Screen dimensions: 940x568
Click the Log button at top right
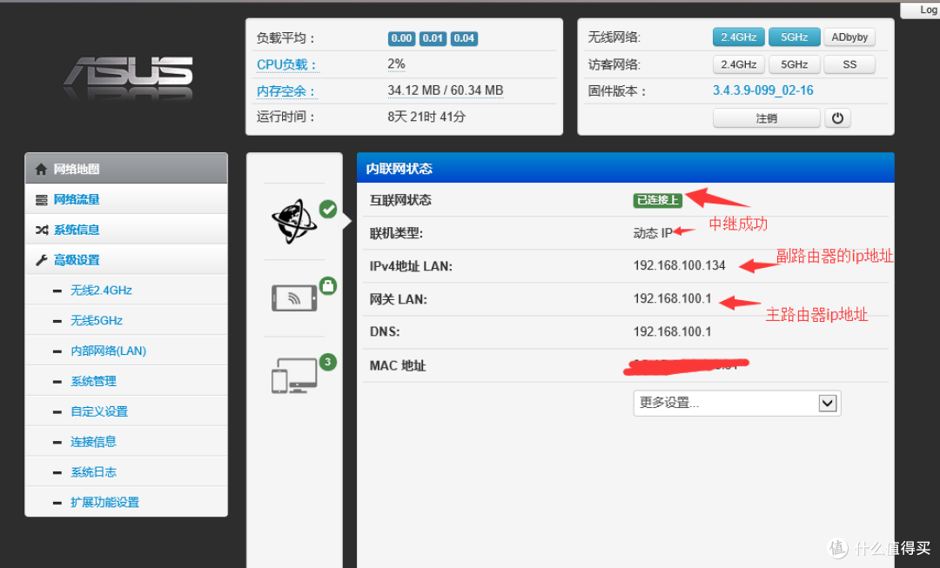click(922, 10)
